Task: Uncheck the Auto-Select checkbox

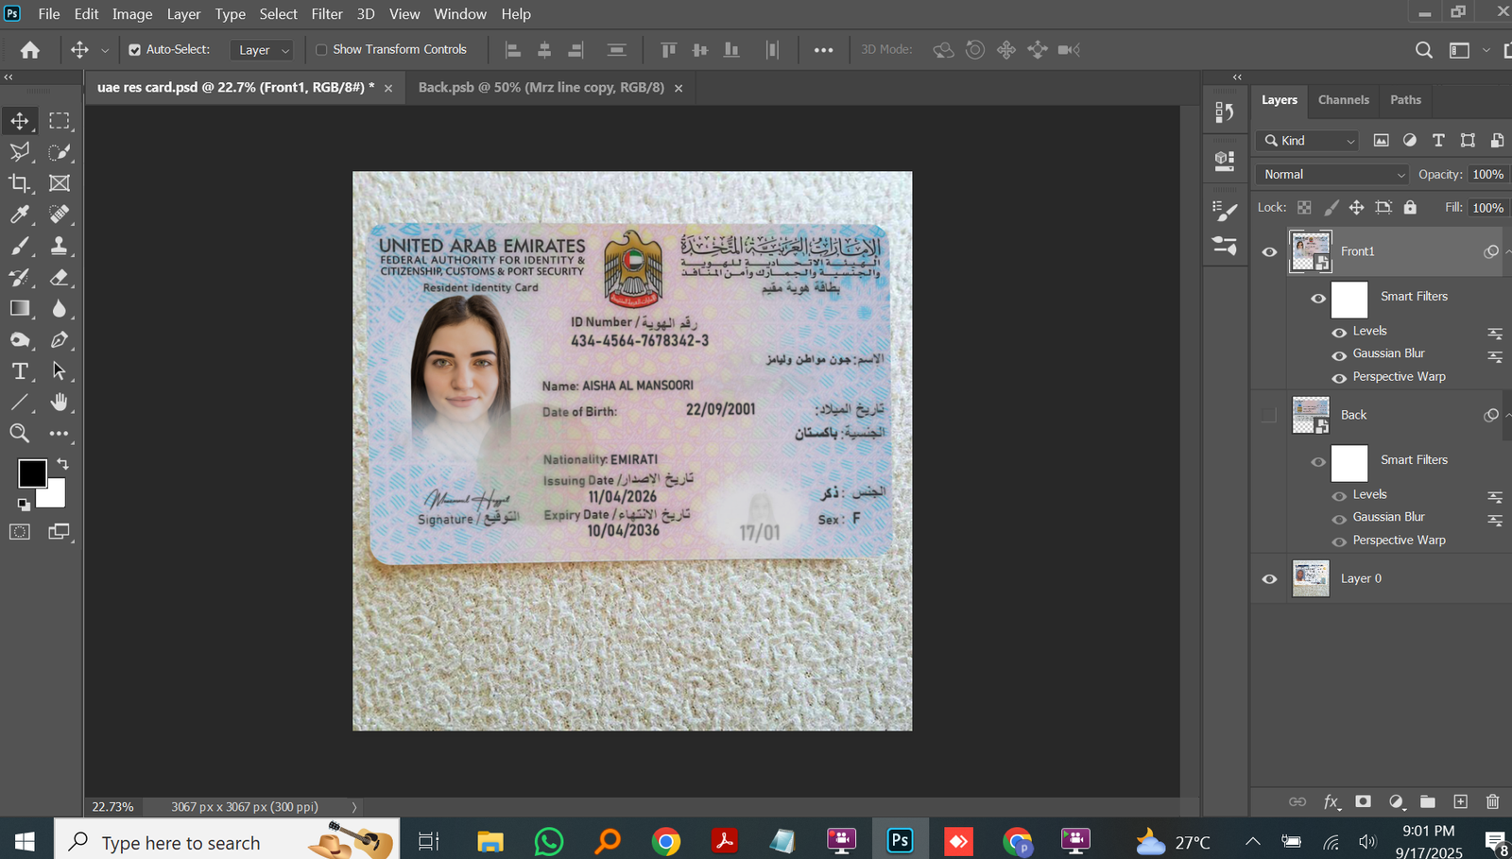Action: click(135, 50)
